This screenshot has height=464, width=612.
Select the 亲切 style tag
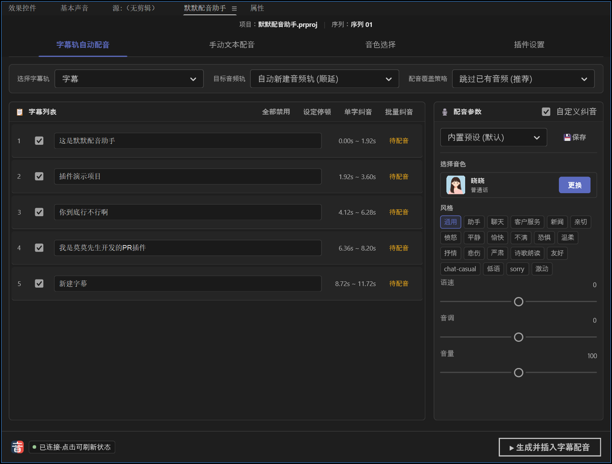tap(581, 222)
